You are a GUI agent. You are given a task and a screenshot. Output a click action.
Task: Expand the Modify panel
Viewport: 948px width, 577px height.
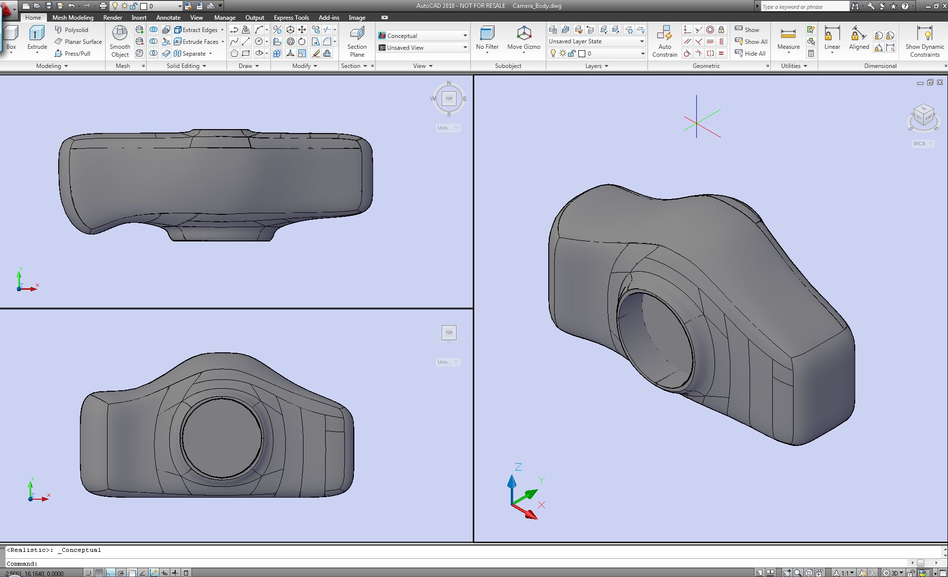point(304,66)
